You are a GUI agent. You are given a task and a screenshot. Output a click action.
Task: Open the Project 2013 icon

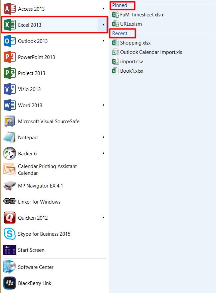coord(9,73)
